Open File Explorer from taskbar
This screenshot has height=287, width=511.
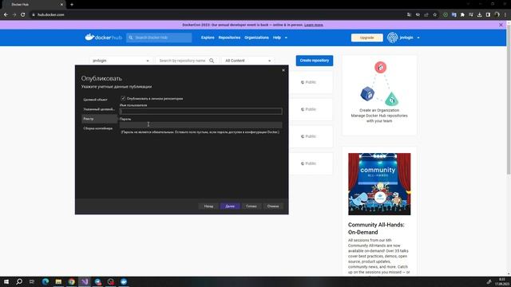58,281
